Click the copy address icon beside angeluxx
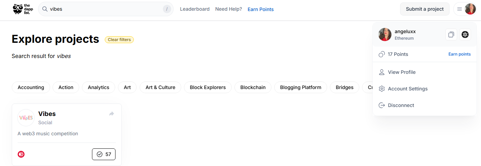The width and height of the screenshot is (481, 166). click(451, 35)
